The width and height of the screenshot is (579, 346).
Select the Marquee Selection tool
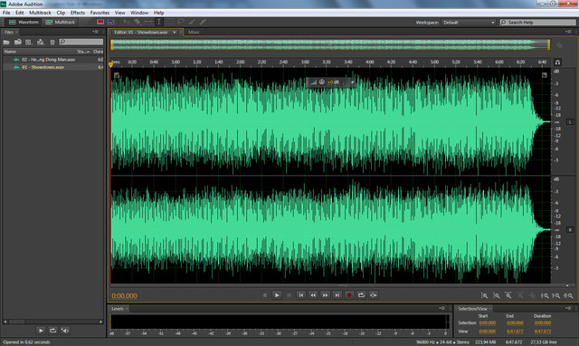coord(170,22)
